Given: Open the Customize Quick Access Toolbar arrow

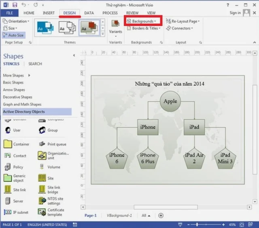Looking at the screenshot, I should pyautogui.click(x=43, y=5).
